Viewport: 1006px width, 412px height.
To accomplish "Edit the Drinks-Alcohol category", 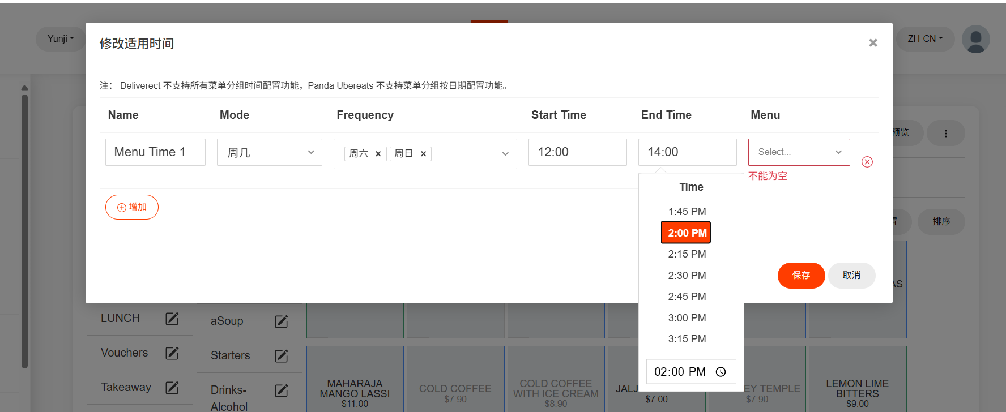I will pos(282,390).
